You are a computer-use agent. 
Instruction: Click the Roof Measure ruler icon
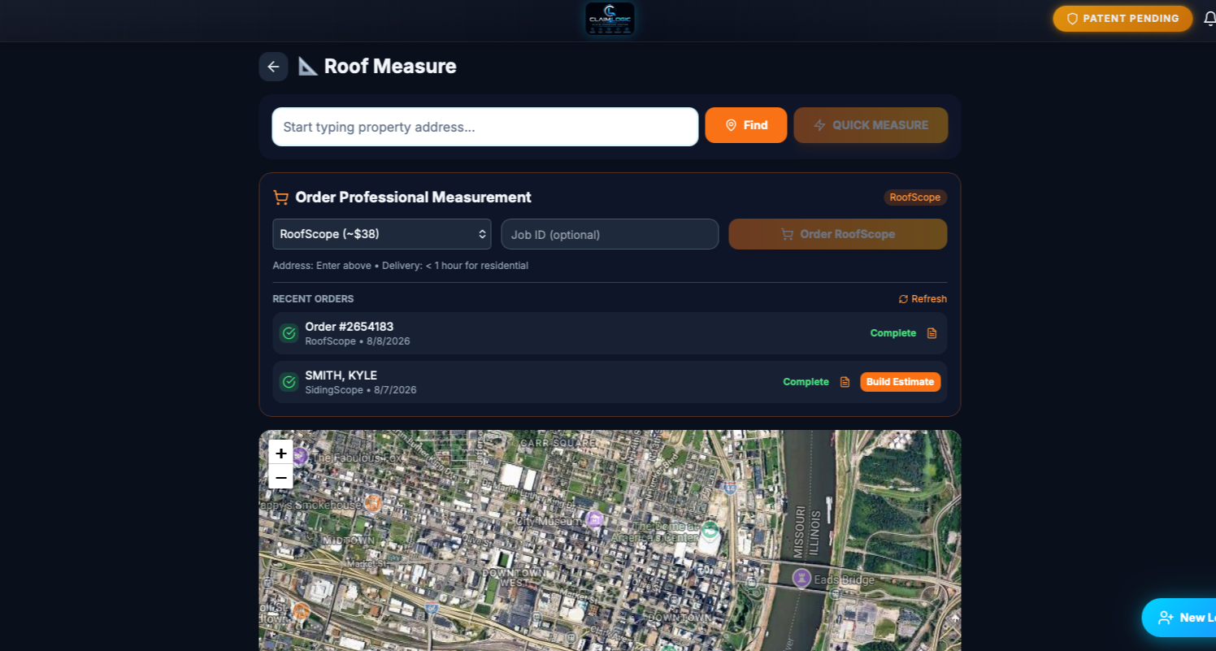pyautogui.click(x=307, y=67)
